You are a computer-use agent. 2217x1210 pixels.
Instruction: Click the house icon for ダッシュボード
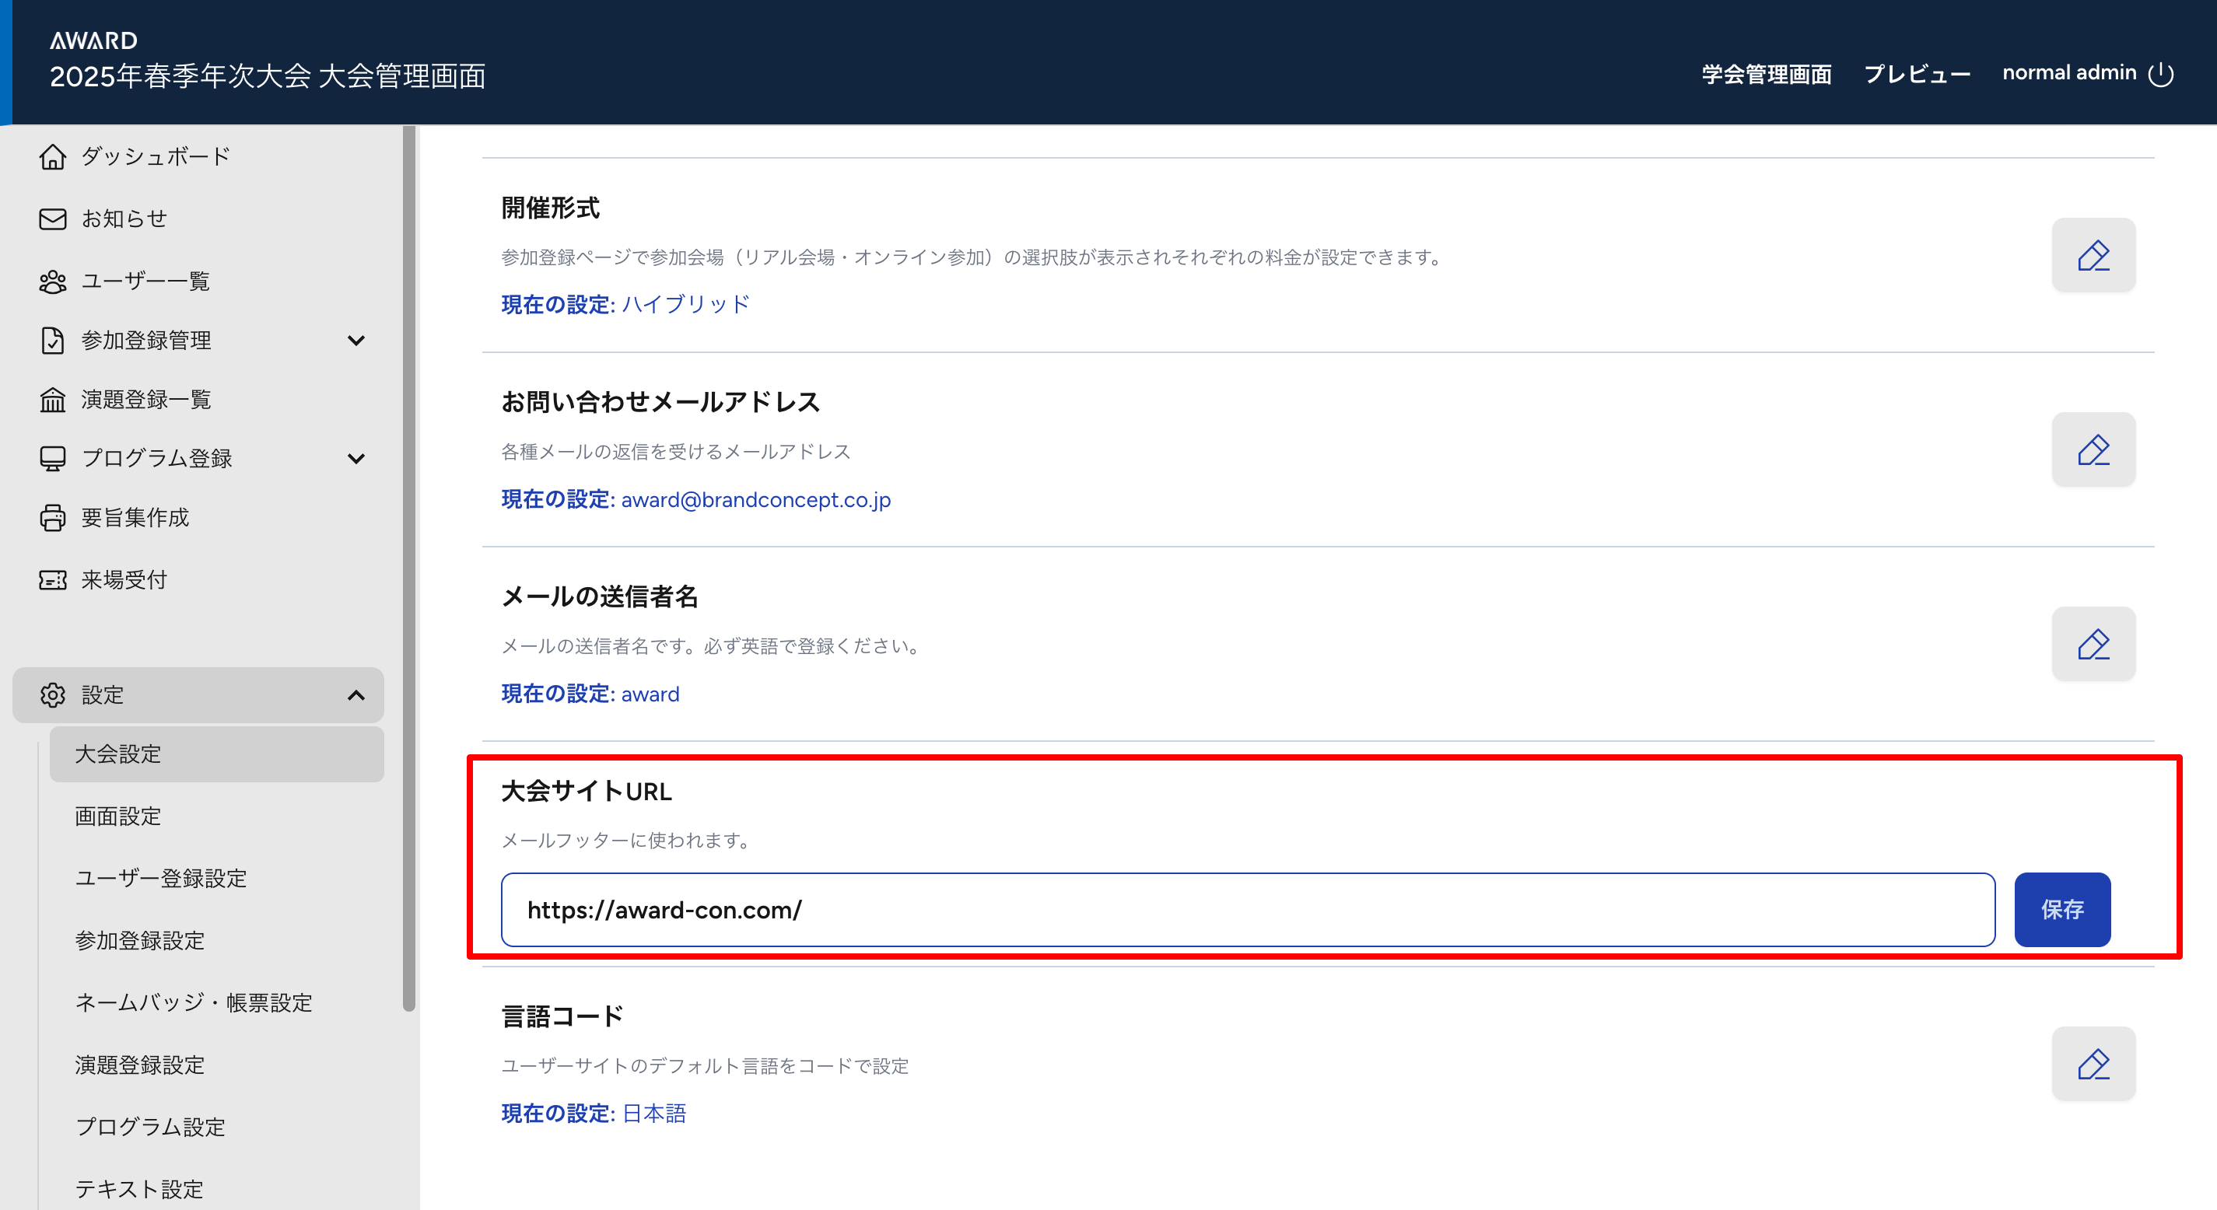tap(52, 156)
